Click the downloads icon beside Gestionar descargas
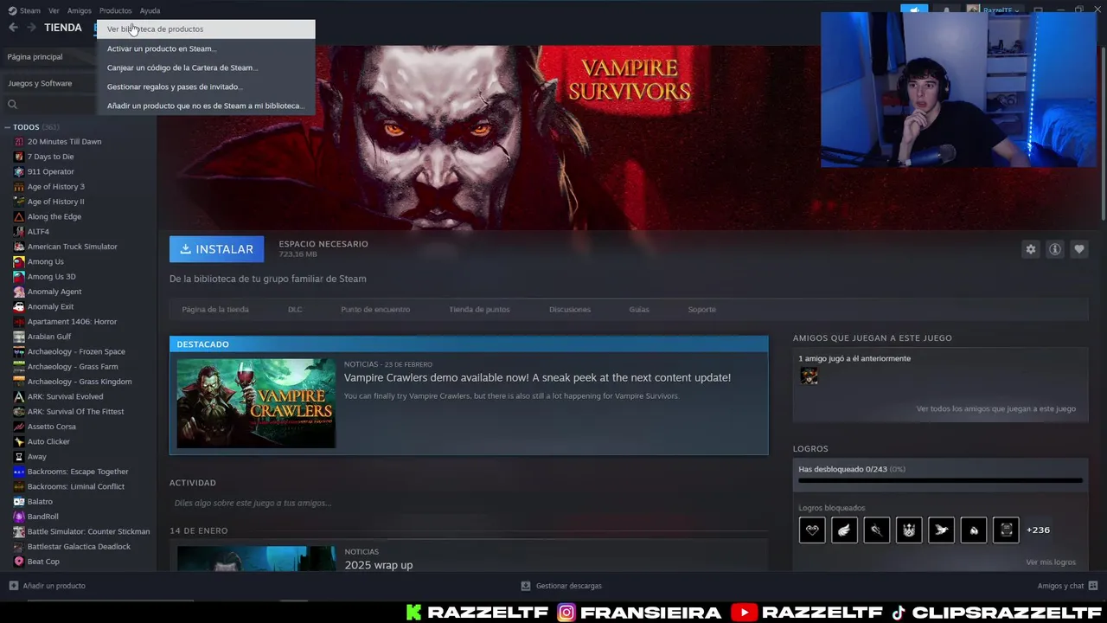Image resolution: width=1107 pixels, height=623 pixels. click(525, 586)
